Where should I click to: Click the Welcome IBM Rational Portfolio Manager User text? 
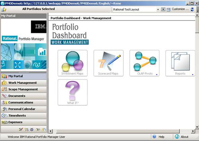36,137
